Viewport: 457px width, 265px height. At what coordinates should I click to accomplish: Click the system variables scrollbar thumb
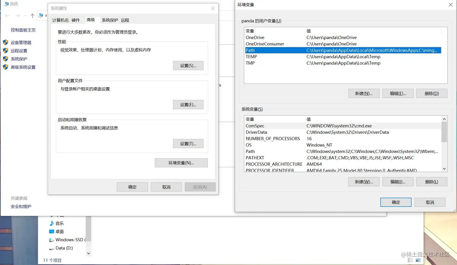coord(444,132)
